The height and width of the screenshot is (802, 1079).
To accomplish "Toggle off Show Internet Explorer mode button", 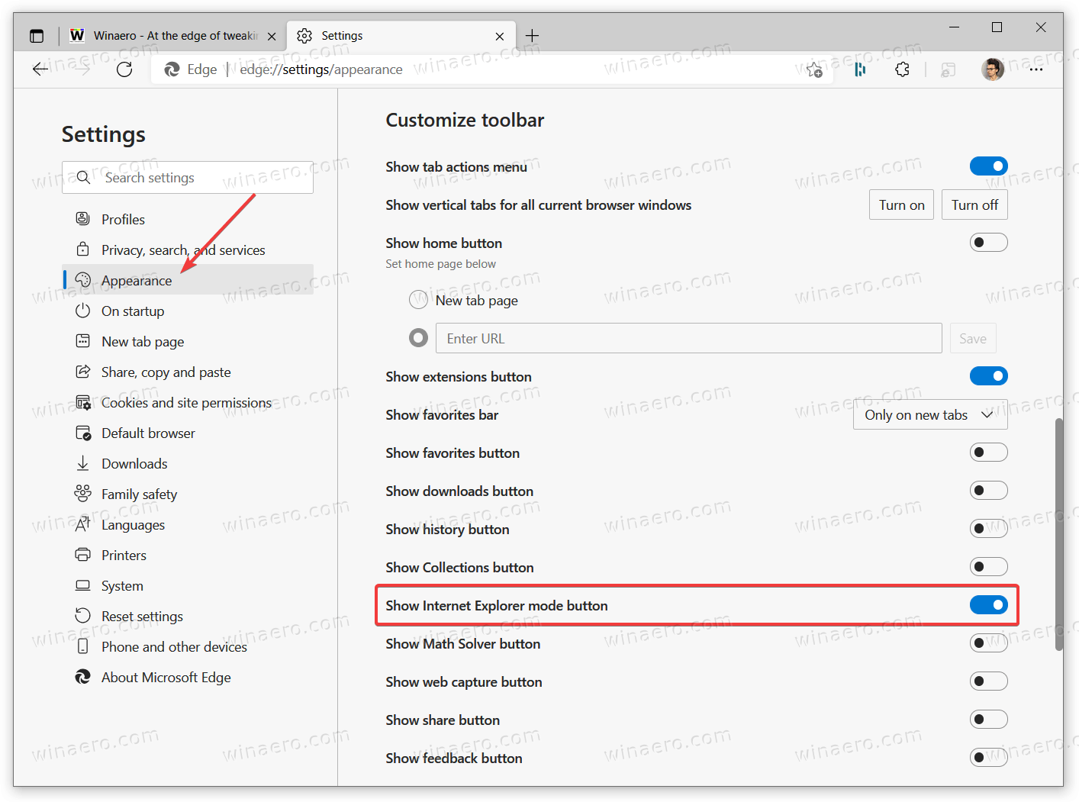I will point(988,605).
